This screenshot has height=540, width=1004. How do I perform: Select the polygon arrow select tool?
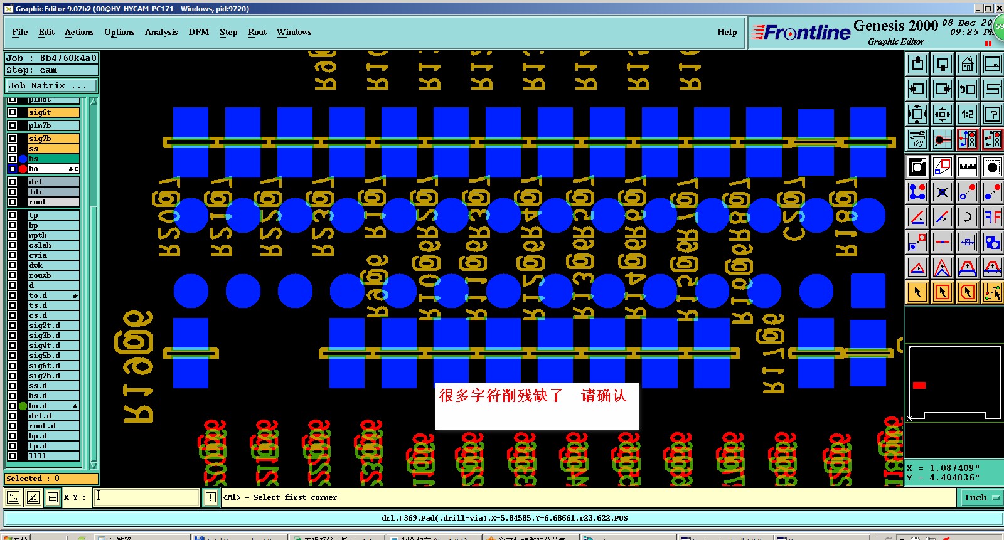point(968,292)
